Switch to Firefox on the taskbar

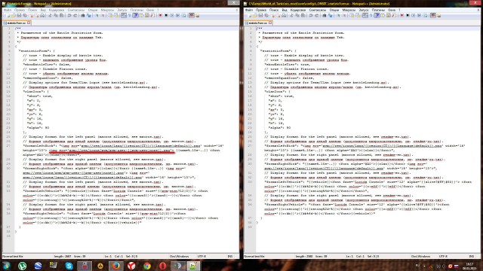coord(115,266)
